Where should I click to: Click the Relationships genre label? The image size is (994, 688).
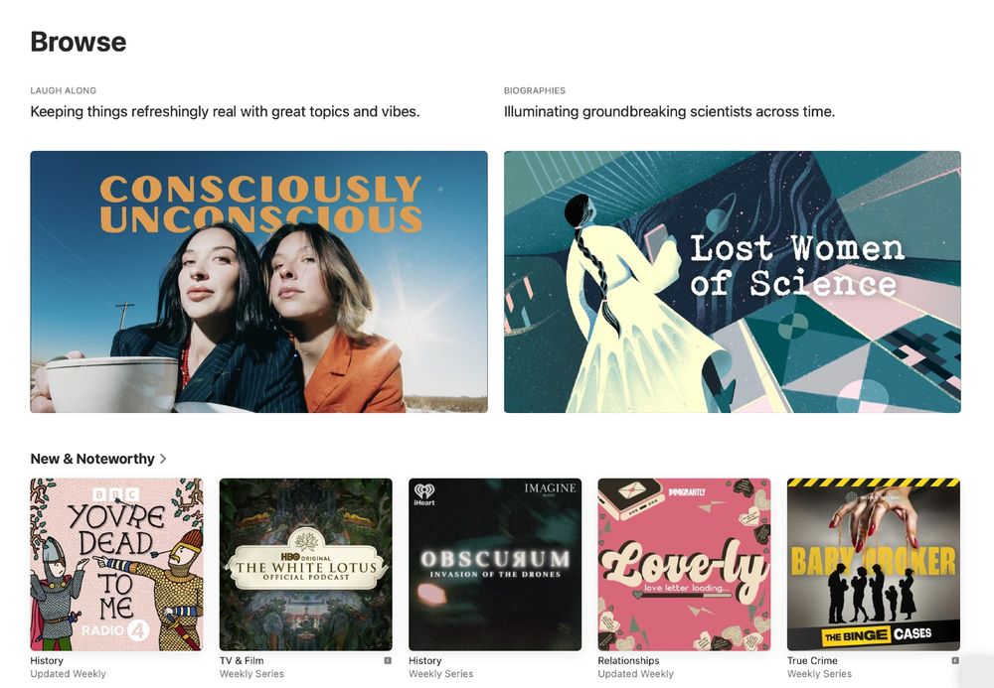point(628,660)
